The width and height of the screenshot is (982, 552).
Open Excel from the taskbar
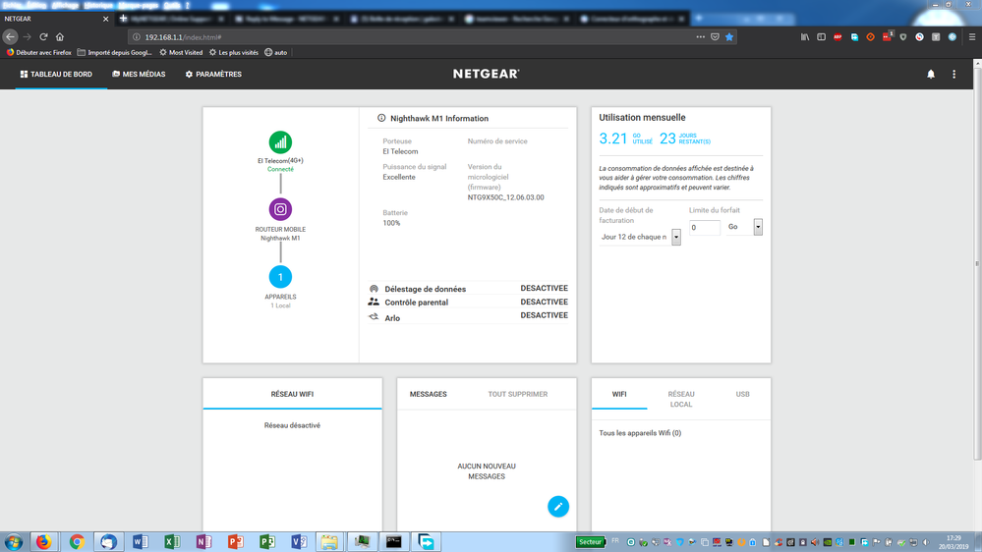172,541
